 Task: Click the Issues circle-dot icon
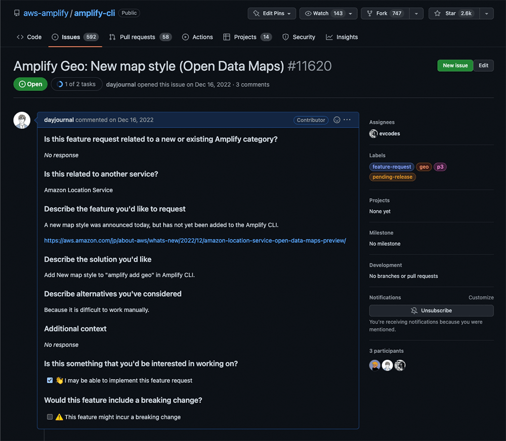pos(55,37)
